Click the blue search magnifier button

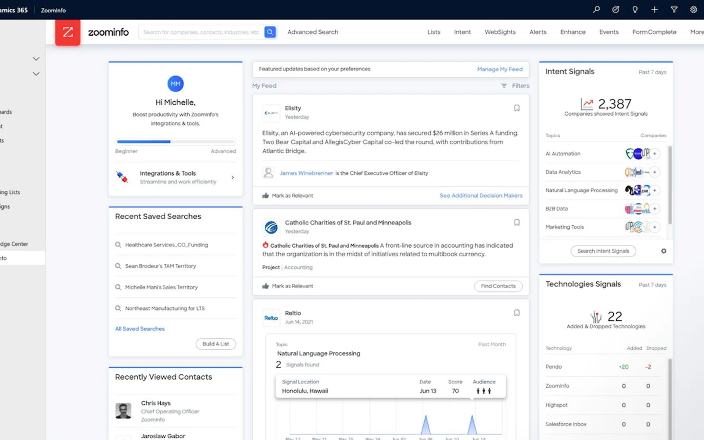pyautogui.click(x=270, y=32)
